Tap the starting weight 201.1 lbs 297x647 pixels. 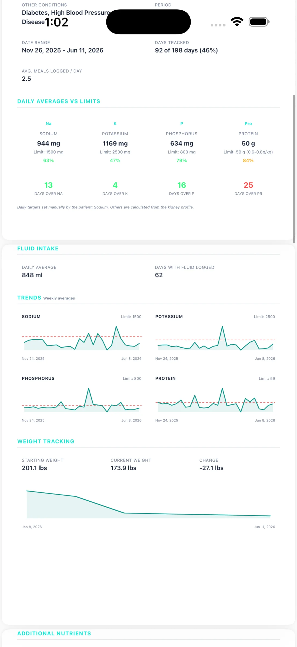click(x=34, y=468)
